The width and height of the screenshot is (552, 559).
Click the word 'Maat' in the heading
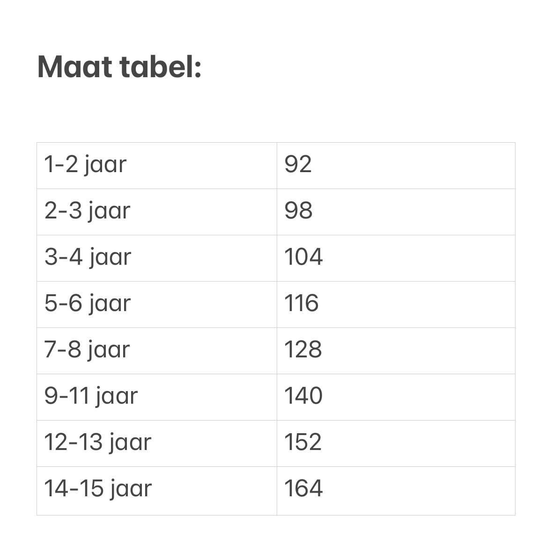75,67
